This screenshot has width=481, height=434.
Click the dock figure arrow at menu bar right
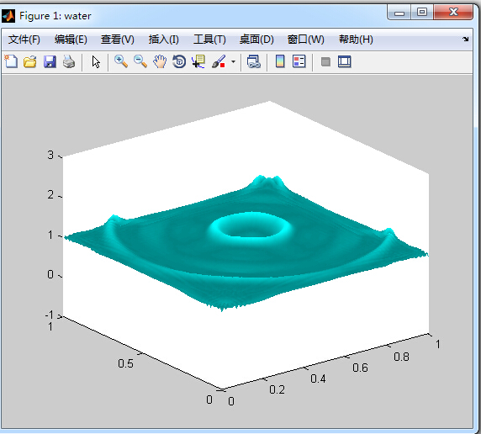[466, 39]
